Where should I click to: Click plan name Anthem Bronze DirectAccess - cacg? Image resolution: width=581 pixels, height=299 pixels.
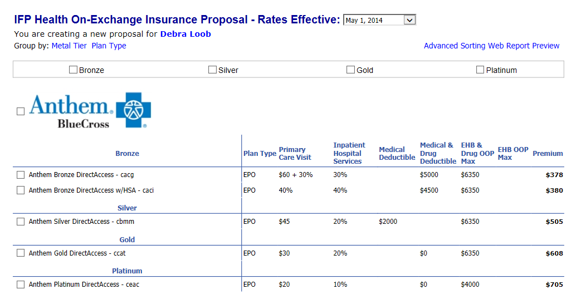pos(81,175)
